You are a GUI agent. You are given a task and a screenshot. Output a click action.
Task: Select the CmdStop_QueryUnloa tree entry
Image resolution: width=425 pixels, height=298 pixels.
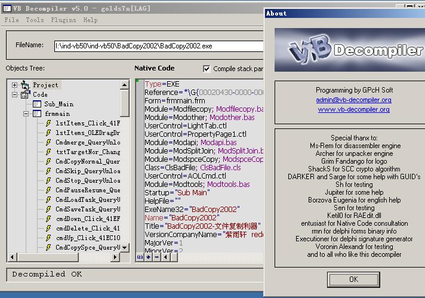pyautogui.click(x=88, y=180)
